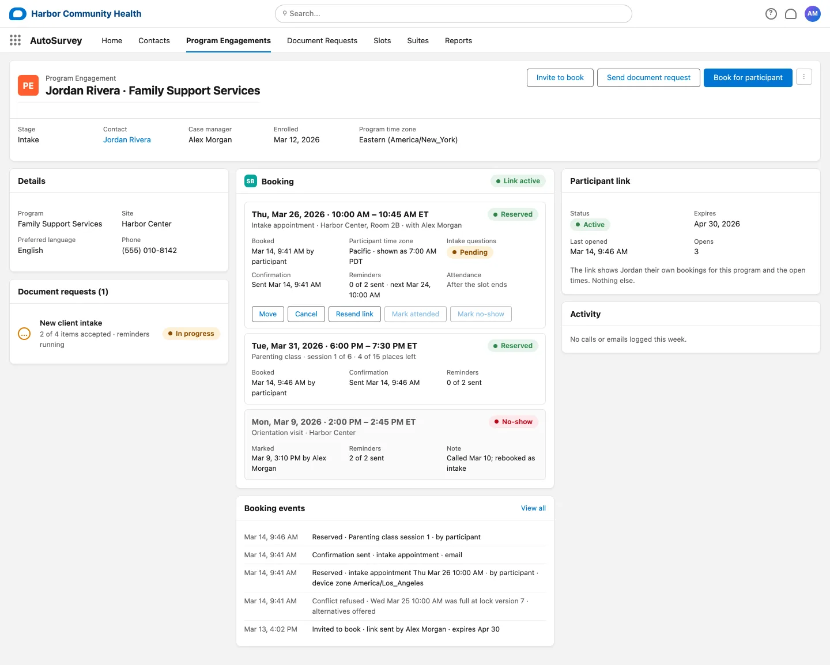Cancel the Mar 26 intake appointment

(x=306, y=314)
